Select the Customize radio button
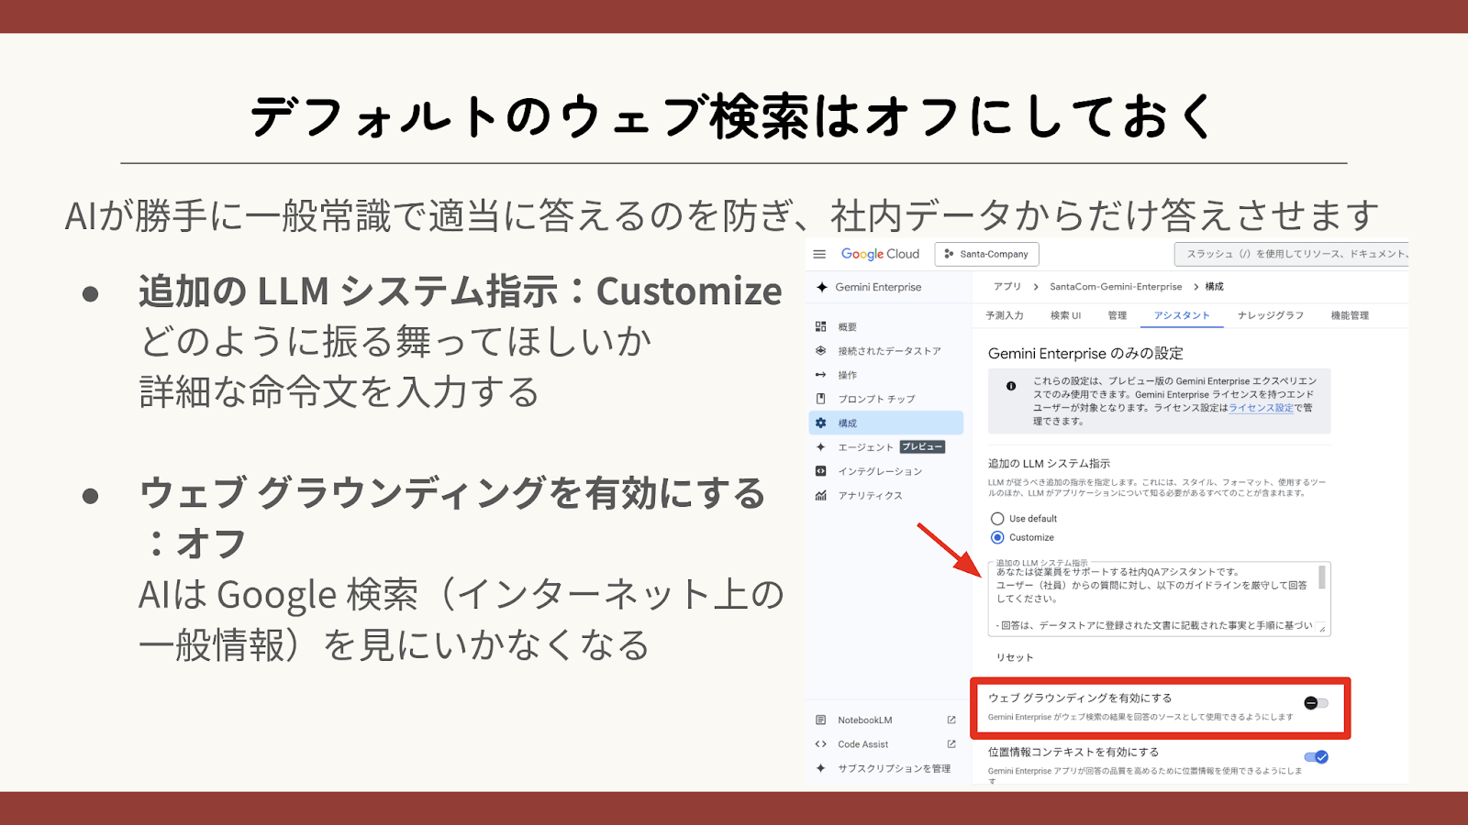This screenshot has height=825, width=1468. click(x=997, y=538)
